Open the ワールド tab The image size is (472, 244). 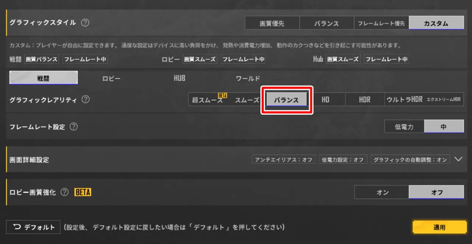[248, 79]
